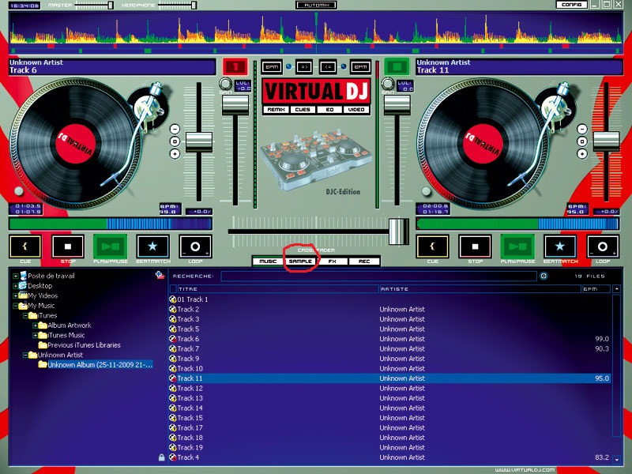The image size is (632, 474).
Task: Click the right deck gain knob
Action: coord(388,84)
